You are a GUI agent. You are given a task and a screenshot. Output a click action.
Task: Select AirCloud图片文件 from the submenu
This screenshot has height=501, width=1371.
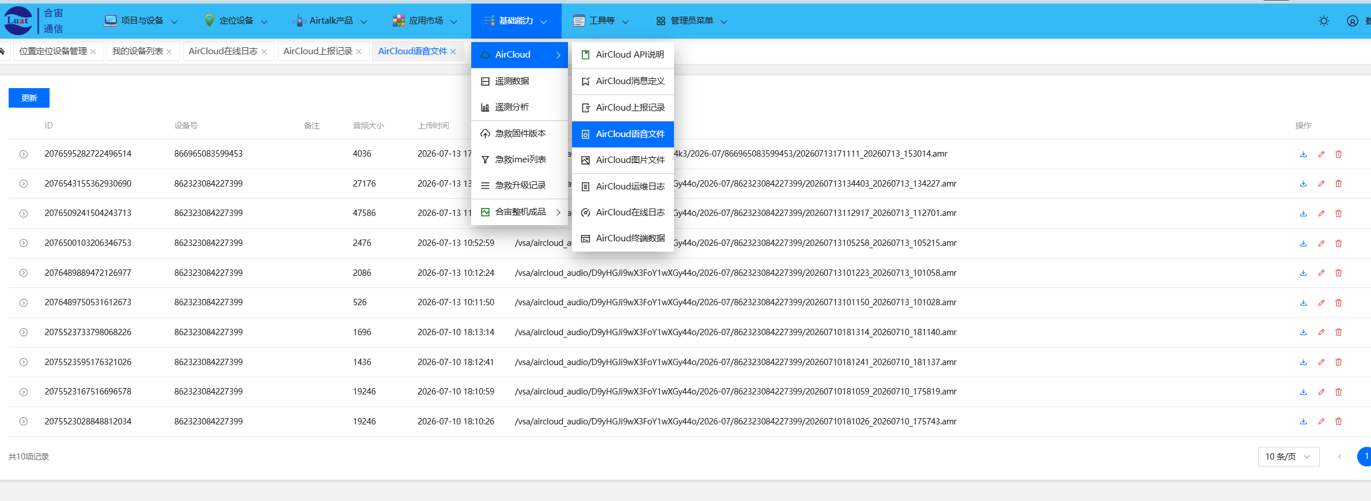(623, 160)
